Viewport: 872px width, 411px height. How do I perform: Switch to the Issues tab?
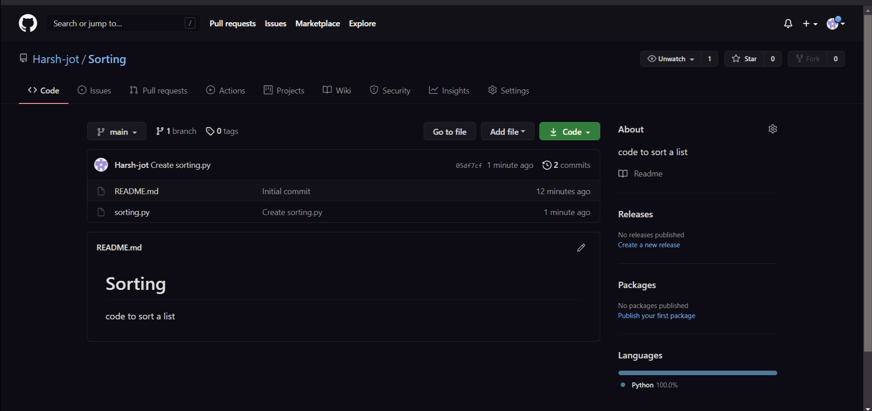[94, 90]
